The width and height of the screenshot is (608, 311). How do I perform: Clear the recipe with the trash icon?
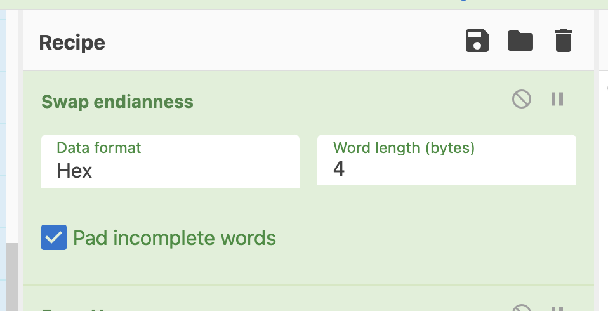tap(563, 41)
